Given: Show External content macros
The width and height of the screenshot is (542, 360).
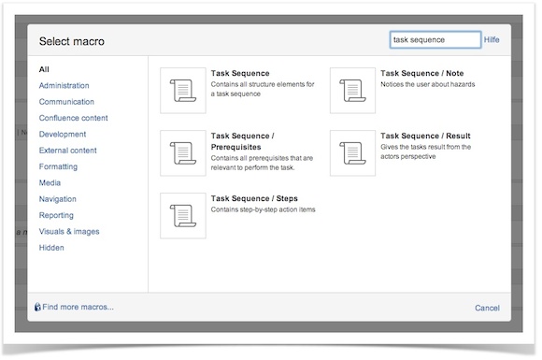Looking at the screenshot, I should coord(67,151).
